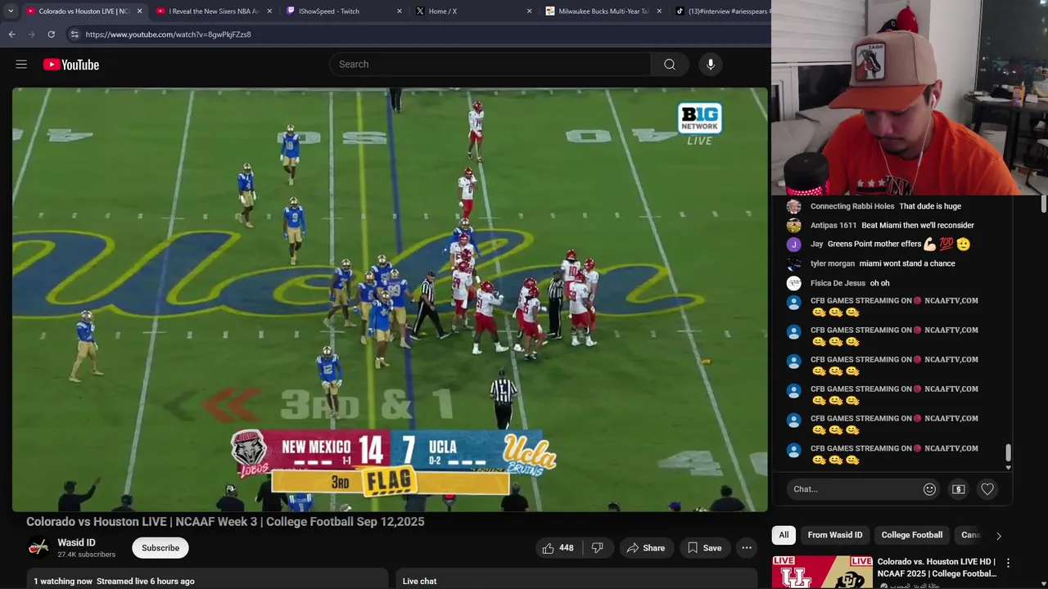Select the All filter chip
Image resolution: width=1048 pixels, height=589 pixels.
[x=784, y=535]
